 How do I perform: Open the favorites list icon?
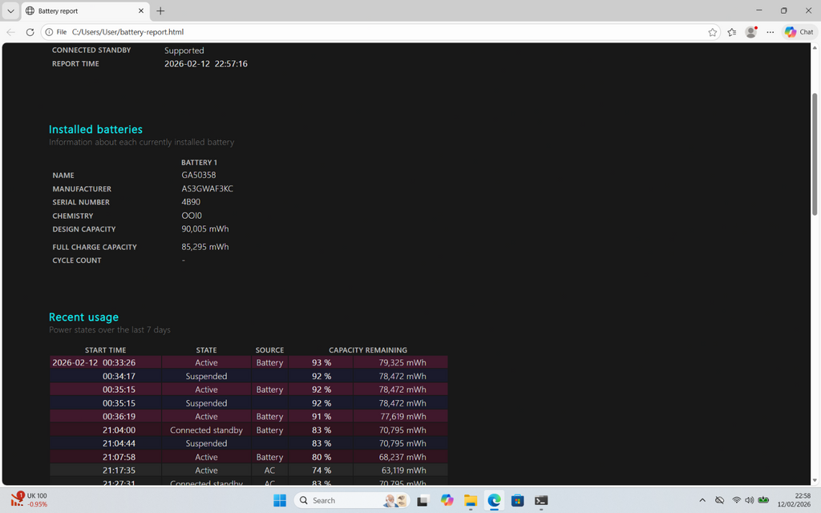click(732, 32)
